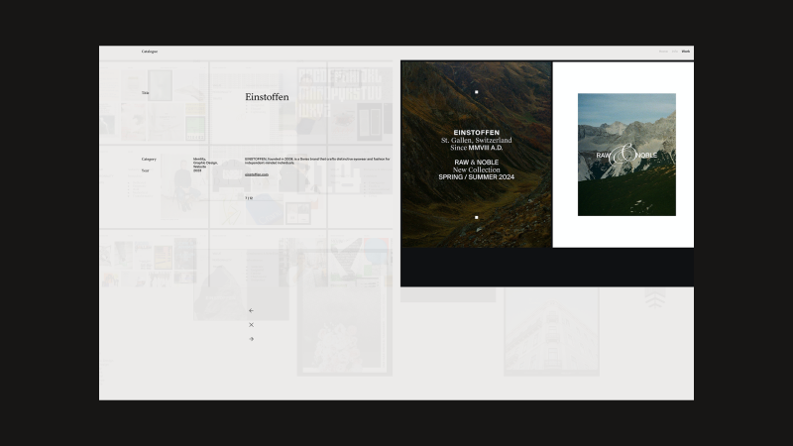Open the Info navigation item
The width and height of the screenshot is (793, 446).
pos(675,52)
